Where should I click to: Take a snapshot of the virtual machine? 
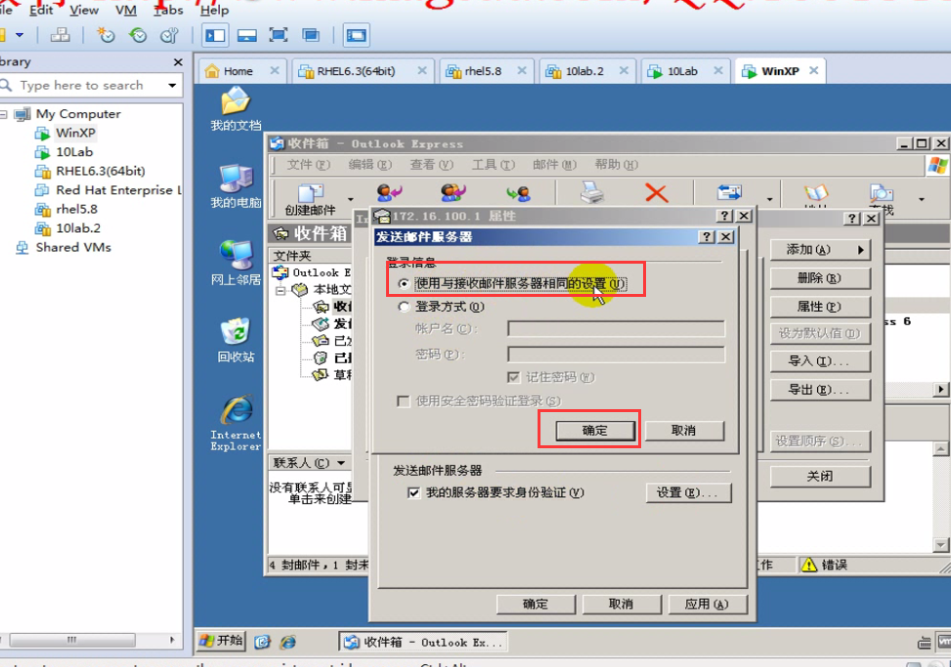[106, 35]
